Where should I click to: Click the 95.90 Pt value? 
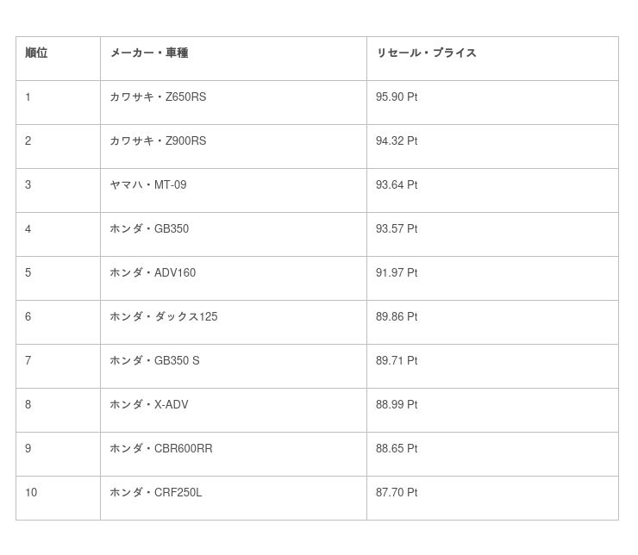click(x=397, y=97)
